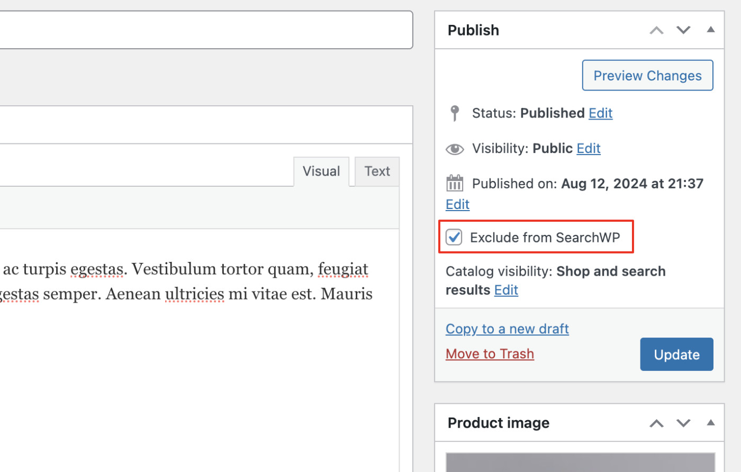Click the status pin icon in Publish panel
The image size is (741, 472).
pos(455,113)
